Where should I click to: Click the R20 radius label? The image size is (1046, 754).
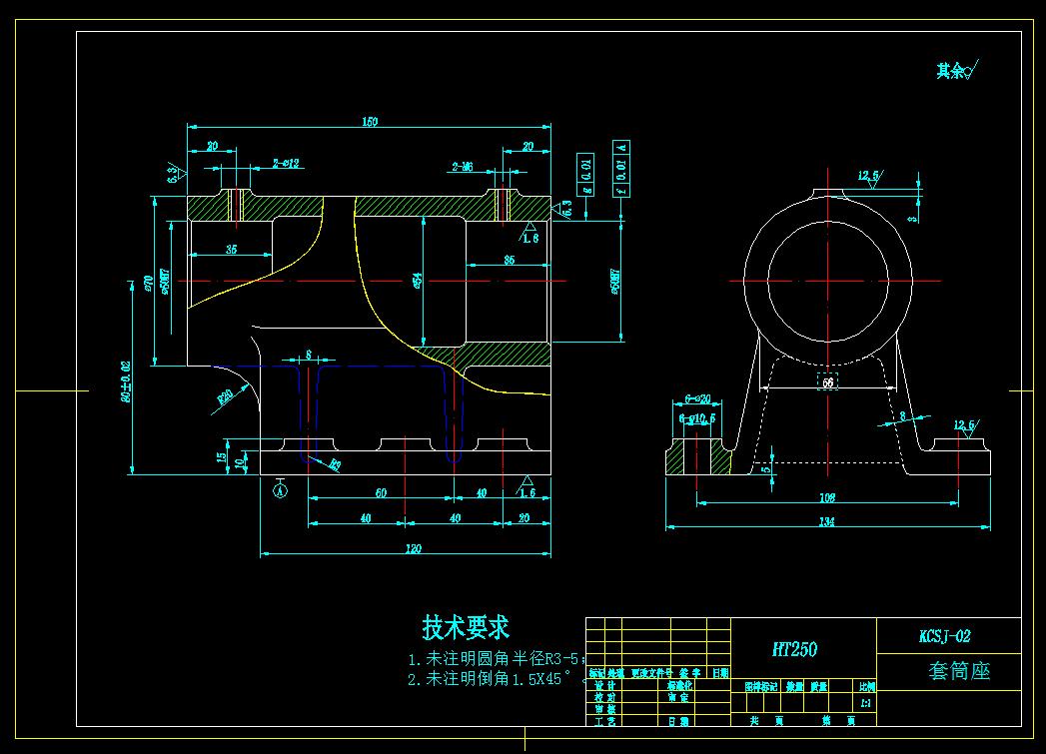(226, 398)
